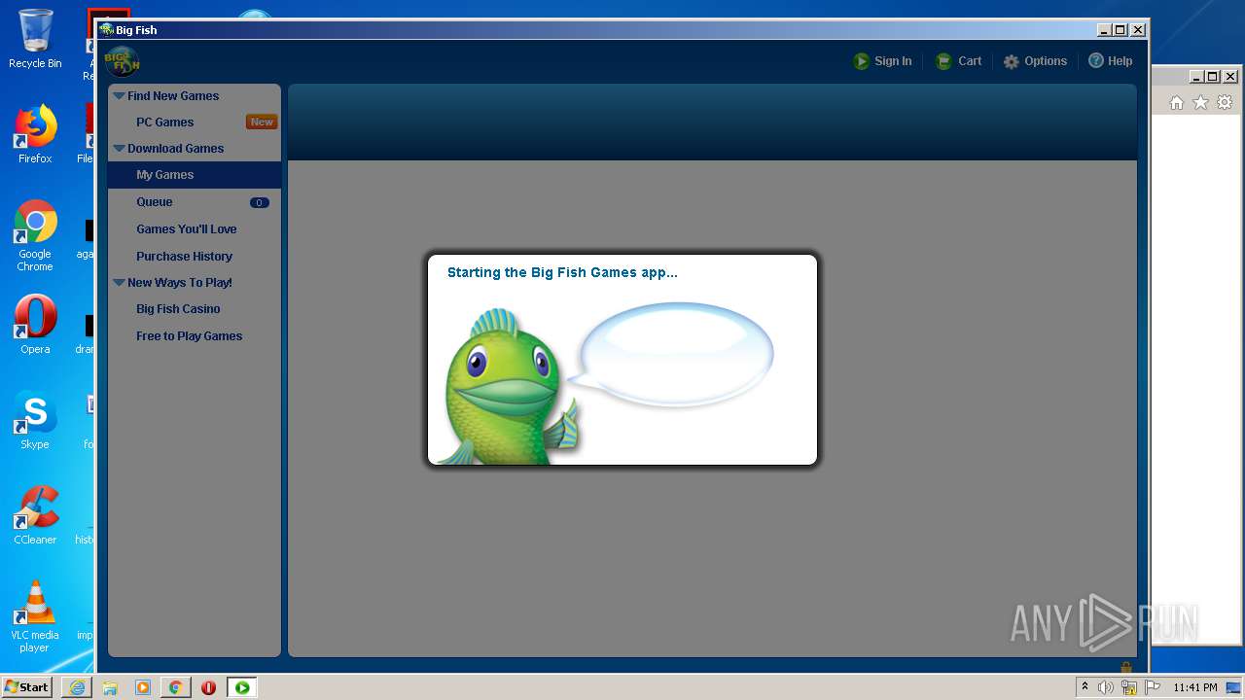Open the Firefox desktop icon
This screenshot has width=1245, height=700.
tap(35, 134)
